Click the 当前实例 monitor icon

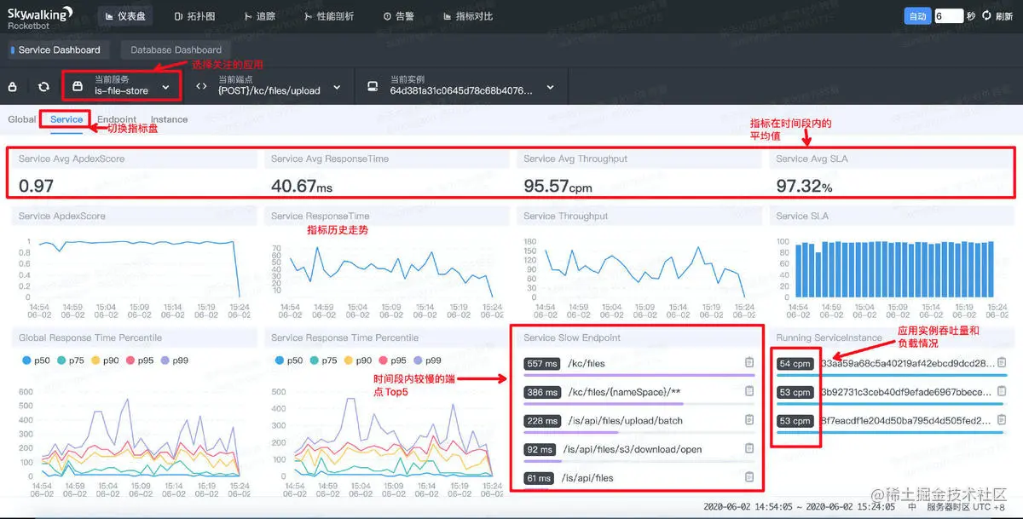[x=373, y=87]
